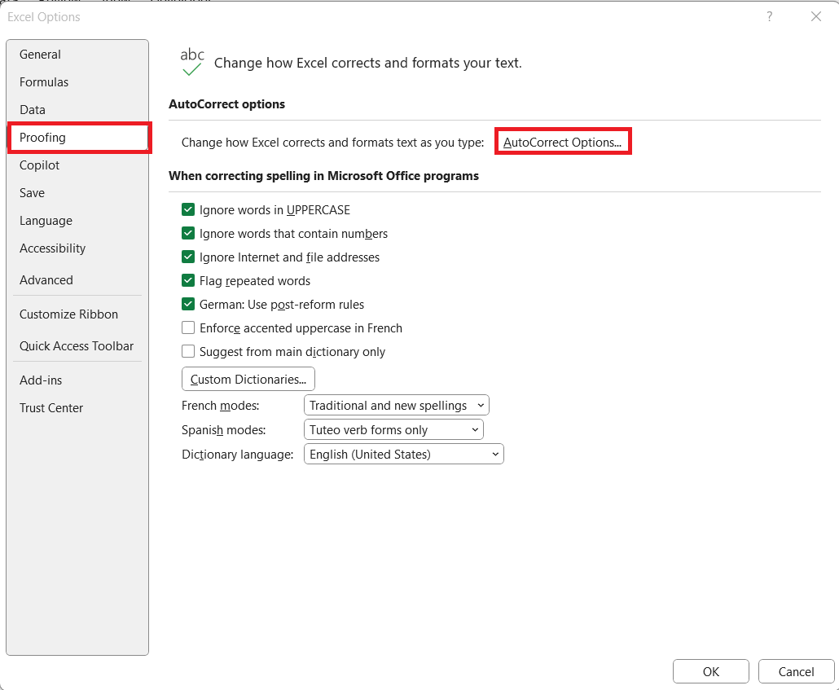Click the abc proofing checkmark icon
This screenshot has width=839, height=690.
click(x=192, y=62)
